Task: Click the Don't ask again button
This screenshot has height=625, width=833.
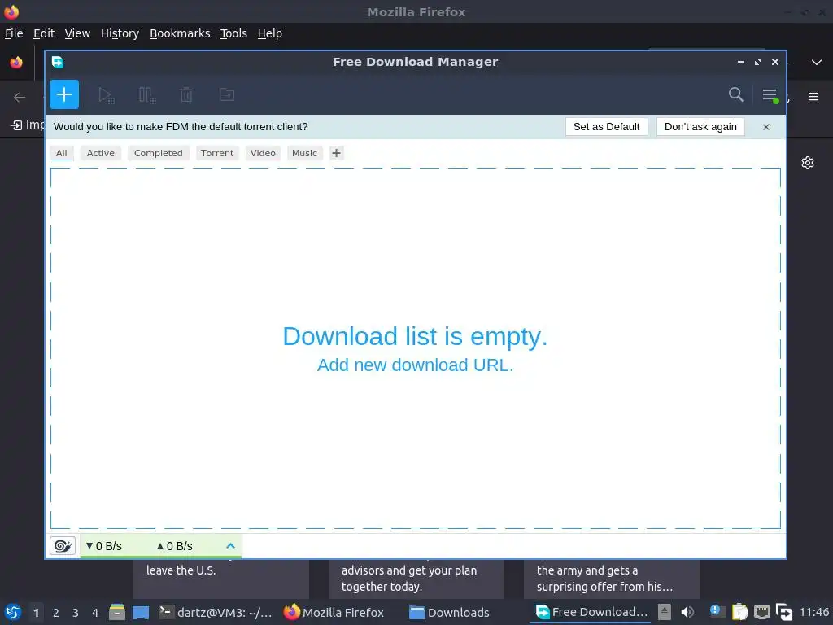Action: point(700,127)
